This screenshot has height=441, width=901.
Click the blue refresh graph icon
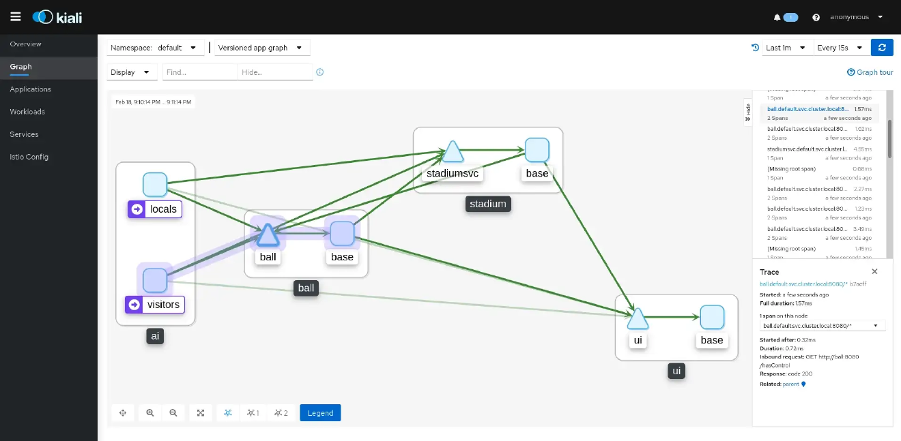tap(881, 47)
